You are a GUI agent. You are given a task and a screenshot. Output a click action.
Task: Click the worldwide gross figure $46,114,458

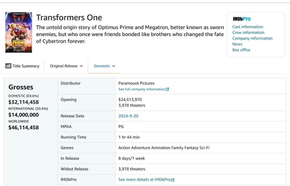(24, 127)
